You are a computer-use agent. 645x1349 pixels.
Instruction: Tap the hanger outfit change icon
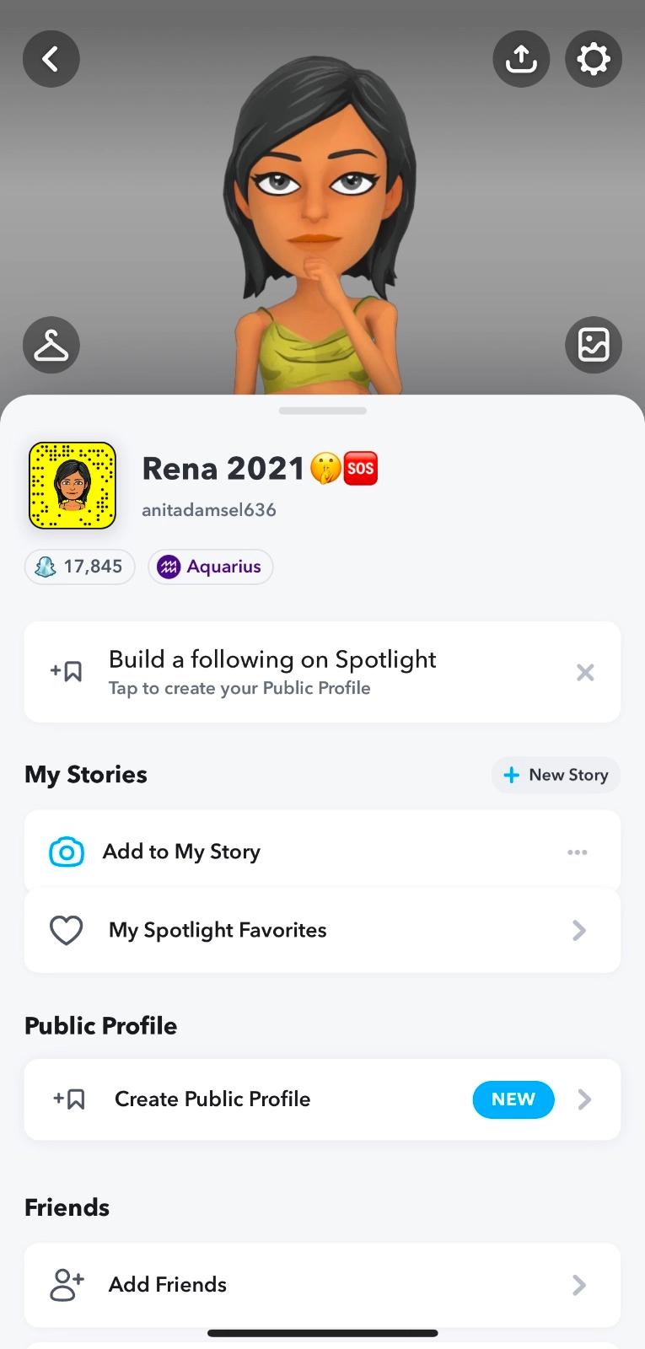pos(51,345)
